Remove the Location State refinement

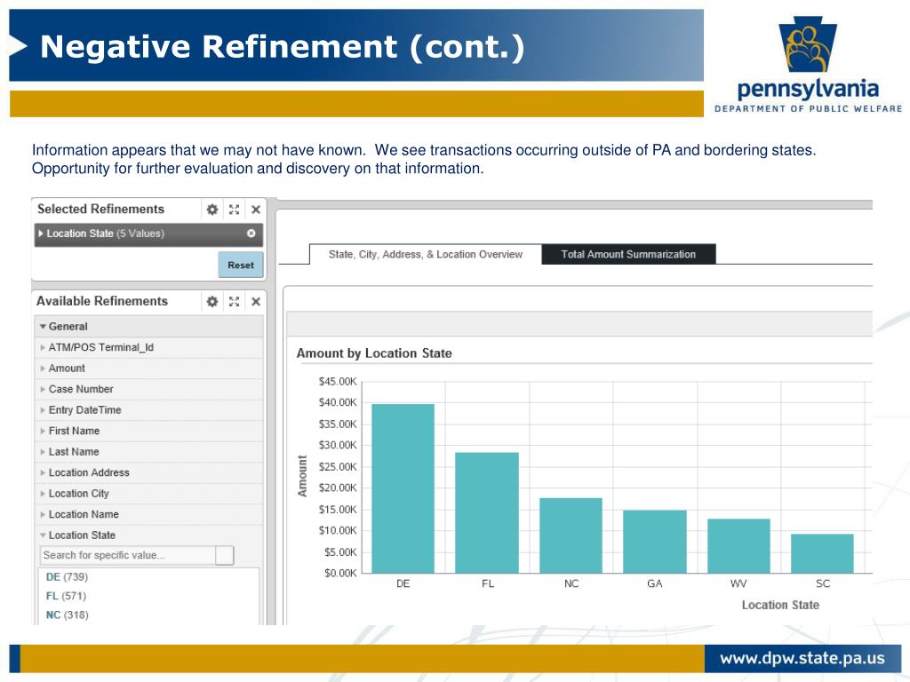tap(251, 234)
